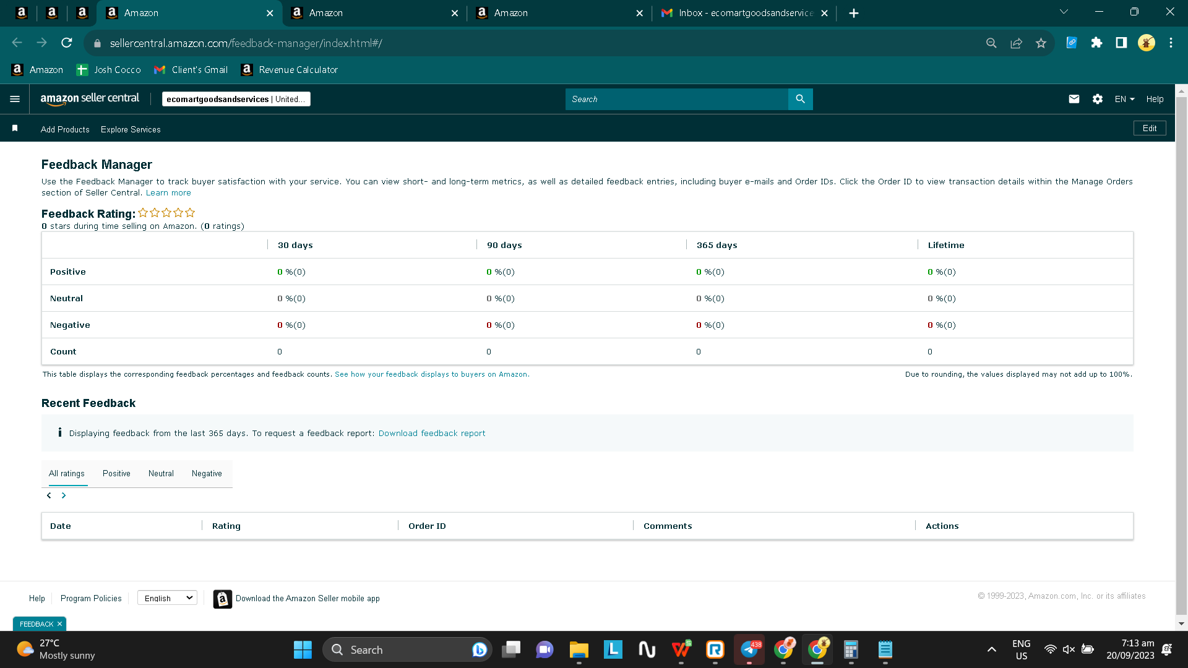Screen dimensions: 1188x668
Task: Open a new browser tab
Action: [x=854, y=13]
